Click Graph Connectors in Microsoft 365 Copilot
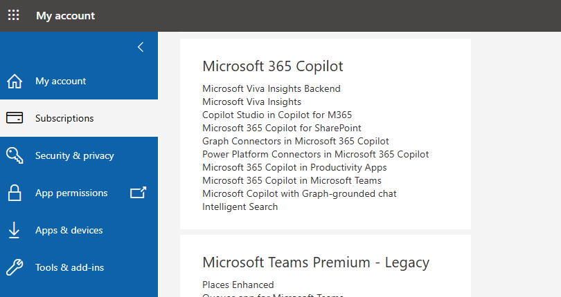561x297 pixels. (x=296, y=141)
